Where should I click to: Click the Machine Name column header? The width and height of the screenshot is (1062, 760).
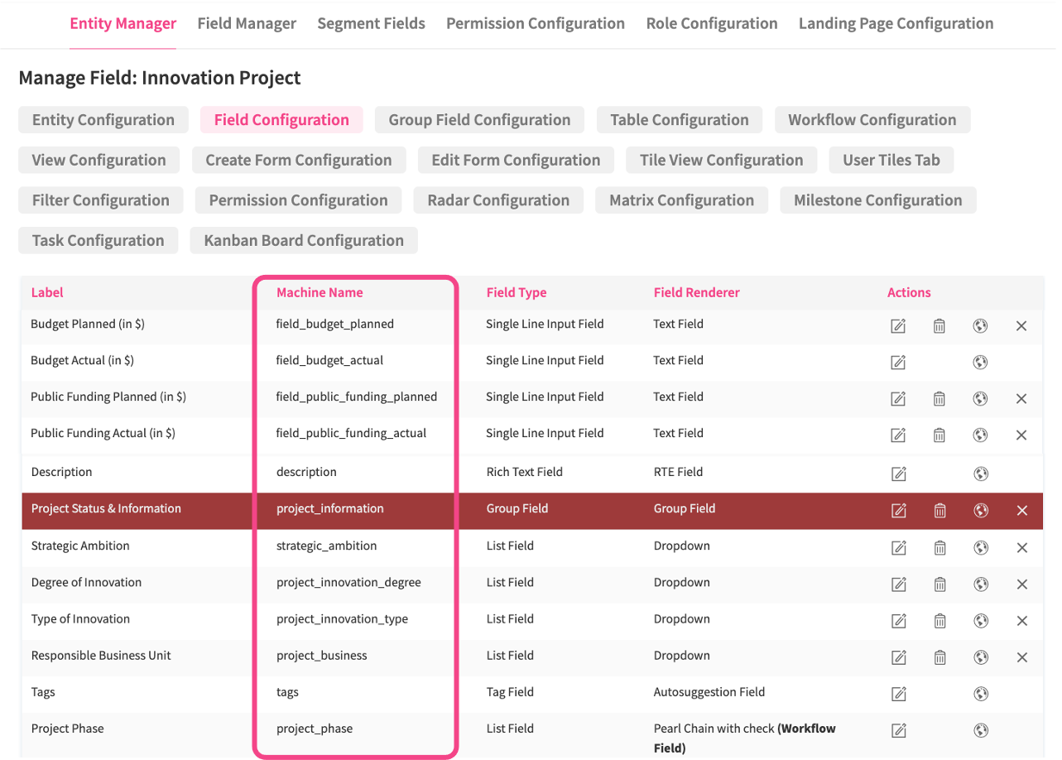(320, 292)
